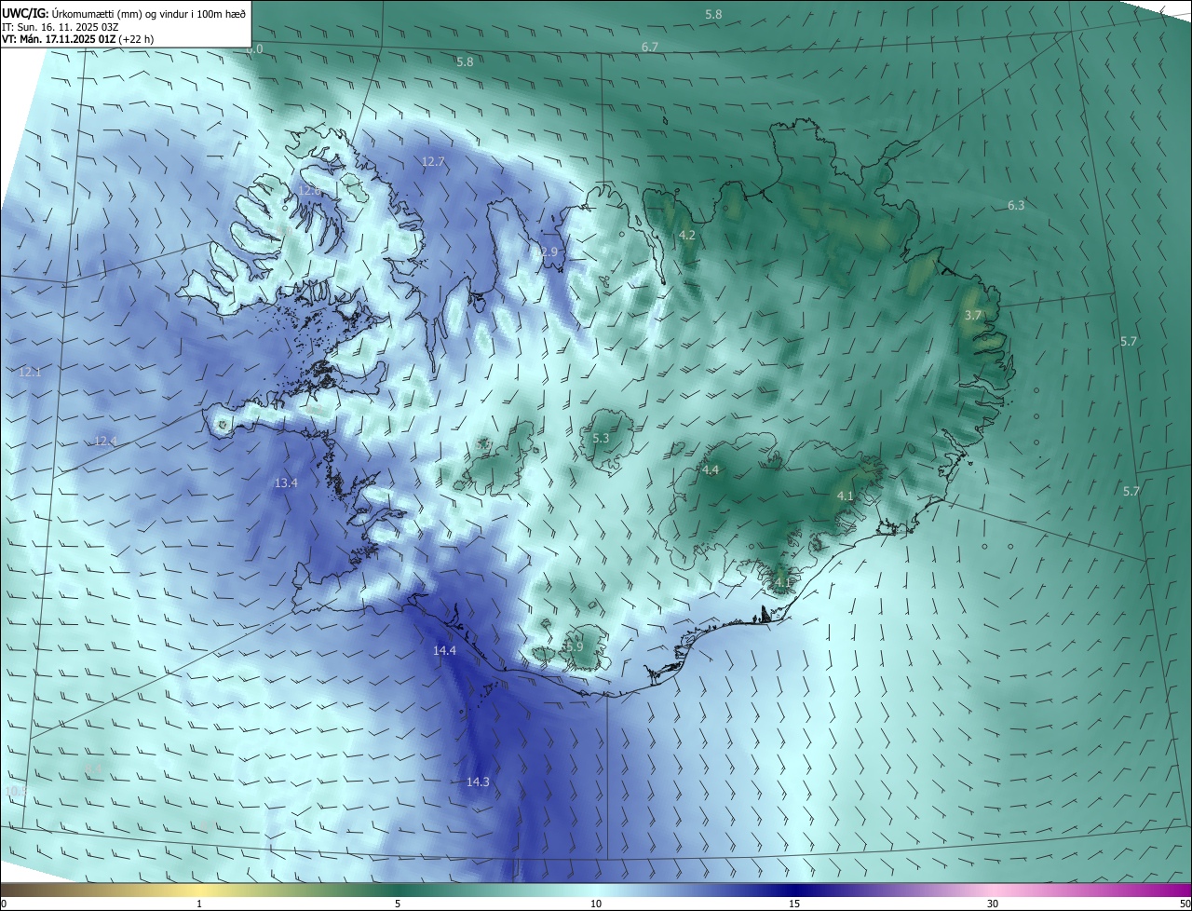Click the 12.9 value label on the map
1192x911 pixels.
[545, 252]
